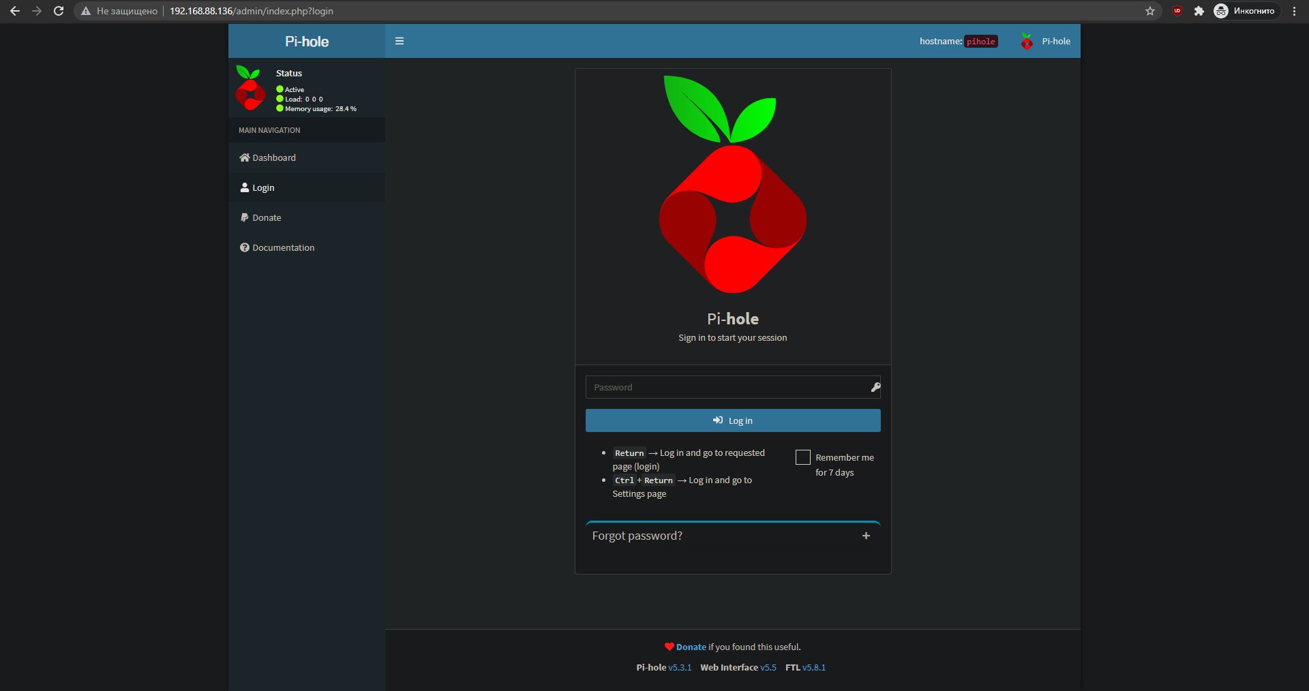Screen dimensions: 1309x691
Task: Click the Documentation question mark icon
Action: coord(245,247)
